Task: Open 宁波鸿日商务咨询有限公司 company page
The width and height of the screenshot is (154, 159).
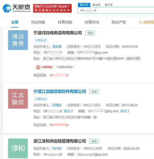Action: pyautogui.click(x=58, y=33)
